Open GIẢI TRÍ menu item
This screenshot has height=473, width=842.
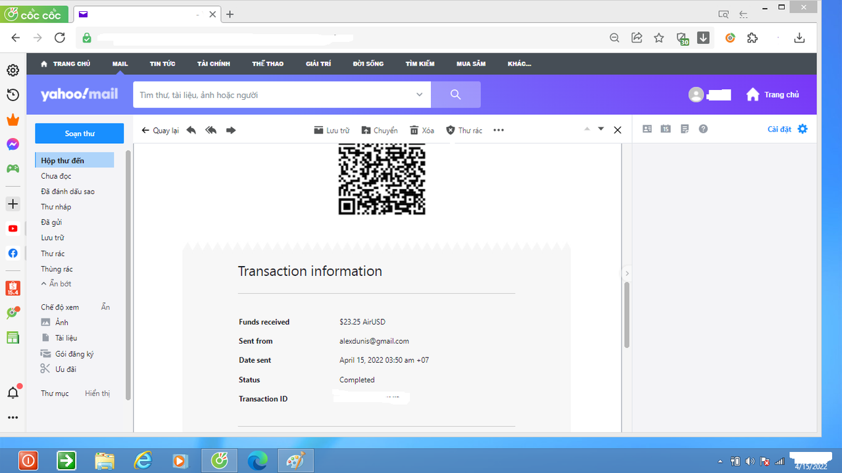click(318, 64)
